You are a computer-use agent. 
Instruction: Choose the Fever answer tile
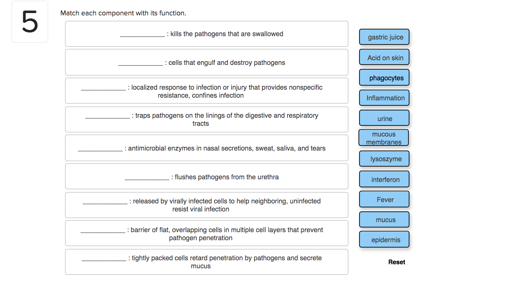pos(384,200)
